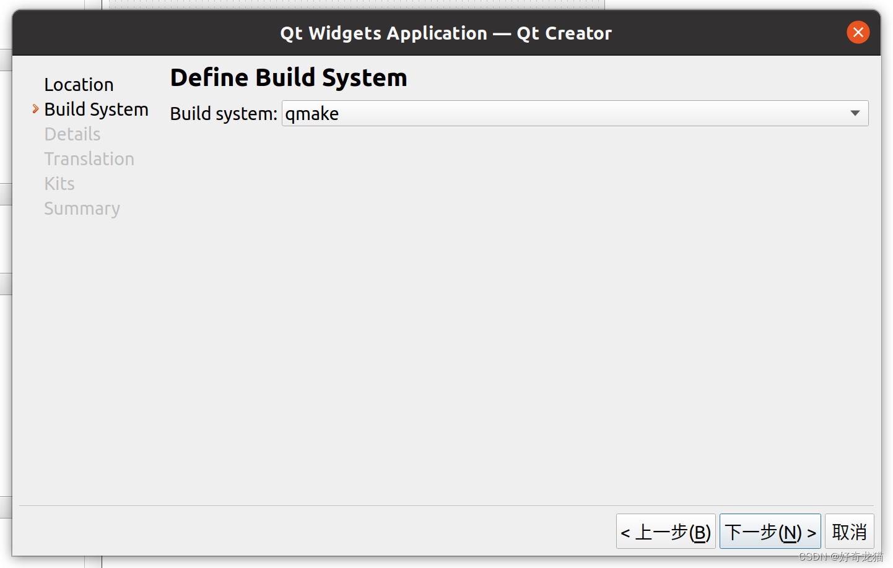Click the Define Build System heading
The width and height of the screenshot is (893, 568).
pos(289,78)
